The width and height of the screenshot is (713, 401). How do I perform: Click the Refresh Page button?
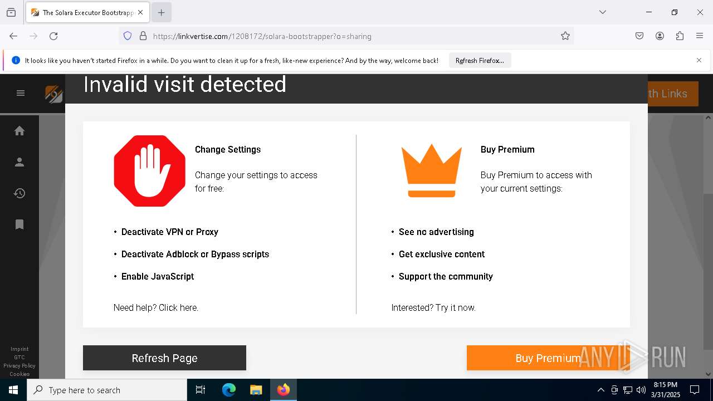point(164,358)
